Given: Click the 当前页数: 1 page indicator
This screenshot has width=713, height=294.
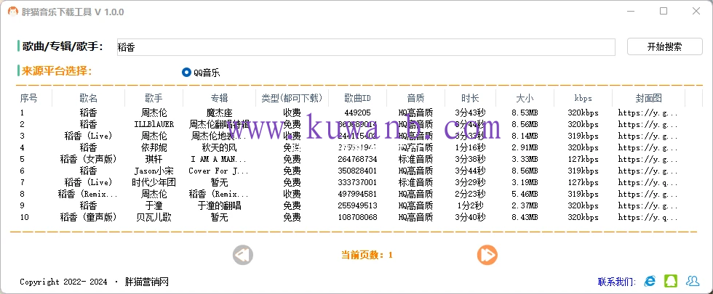Looking at the screenshot, I should pos(367,255).
